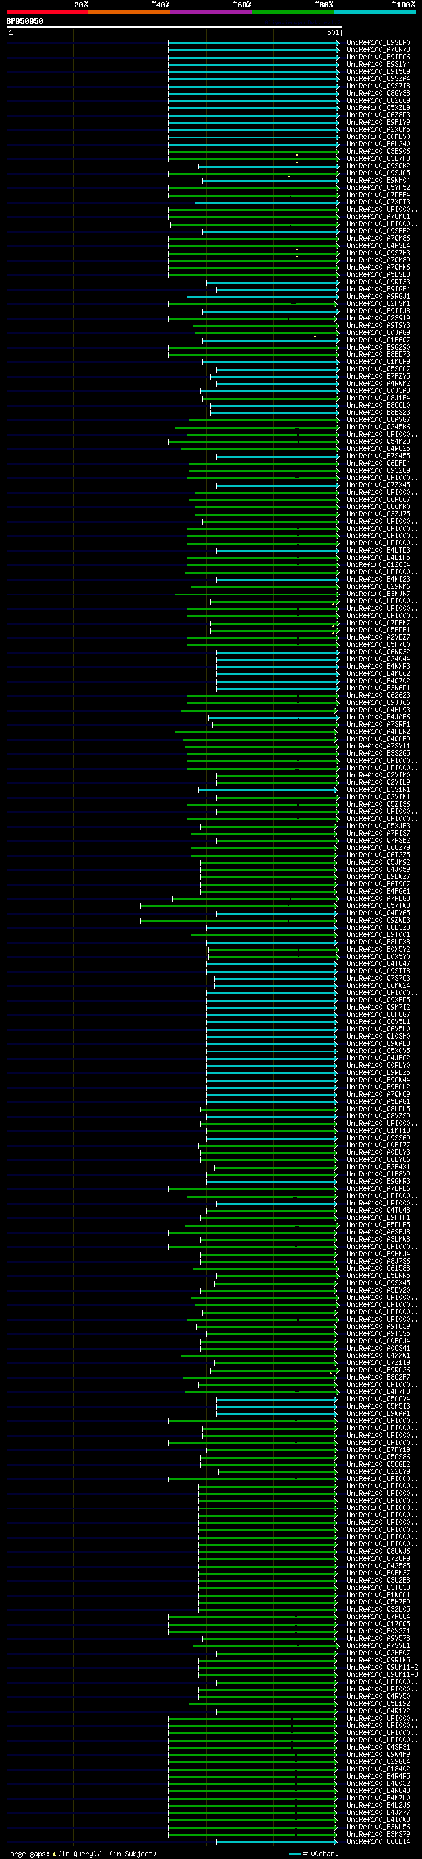Select the UniRef100_Q3E906 label
This screenshot has height=1859, width=422.
[x=378, y=152]
